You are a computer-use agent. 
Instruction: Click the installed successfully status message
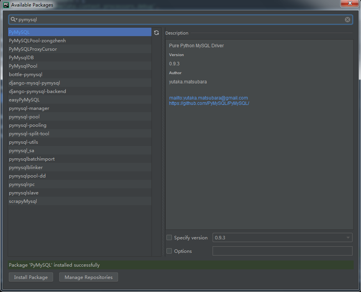point(54,265)
